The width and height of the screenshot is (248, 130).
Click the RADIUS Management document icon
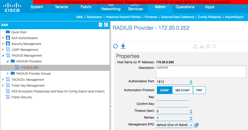[x=8, y=55]
